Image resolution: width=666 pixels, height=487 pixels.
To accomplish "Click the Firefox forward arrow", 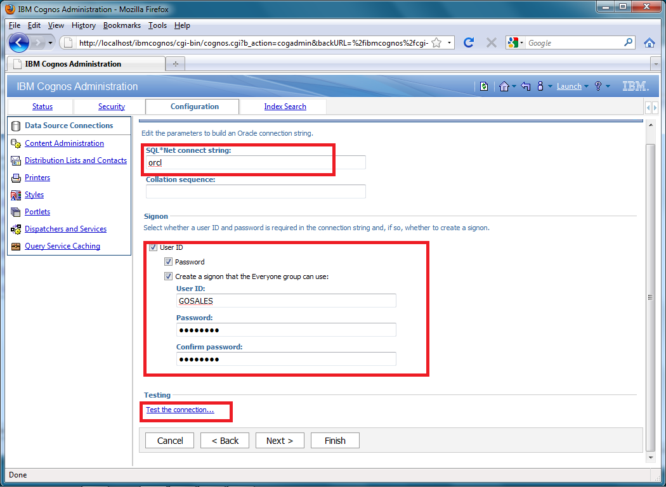I will pyautogui.click(x=37, y=42).
